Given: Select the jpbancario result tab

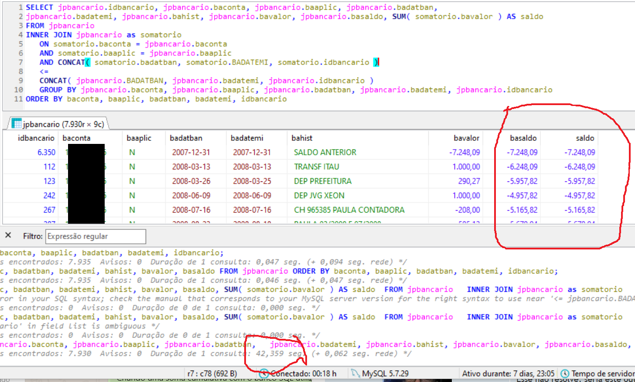Looking at the screenshot, I should (63, 124).
